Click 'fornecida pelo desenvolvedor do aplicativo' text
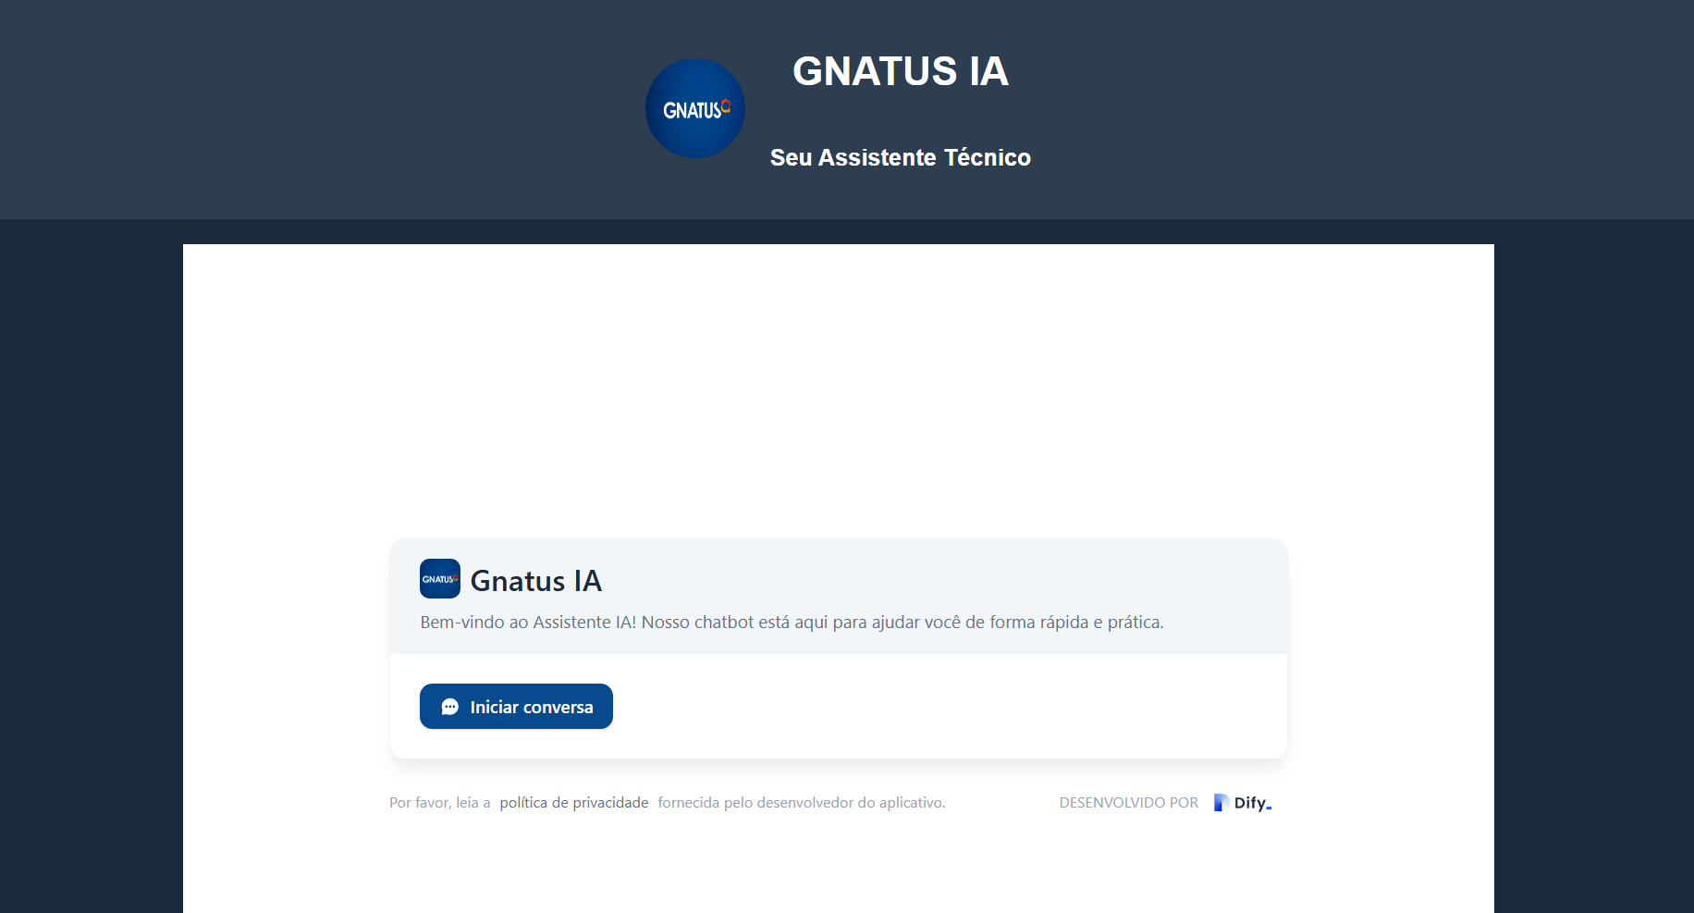The width and height of the screenshot is (1694, 913). (802, 803)
